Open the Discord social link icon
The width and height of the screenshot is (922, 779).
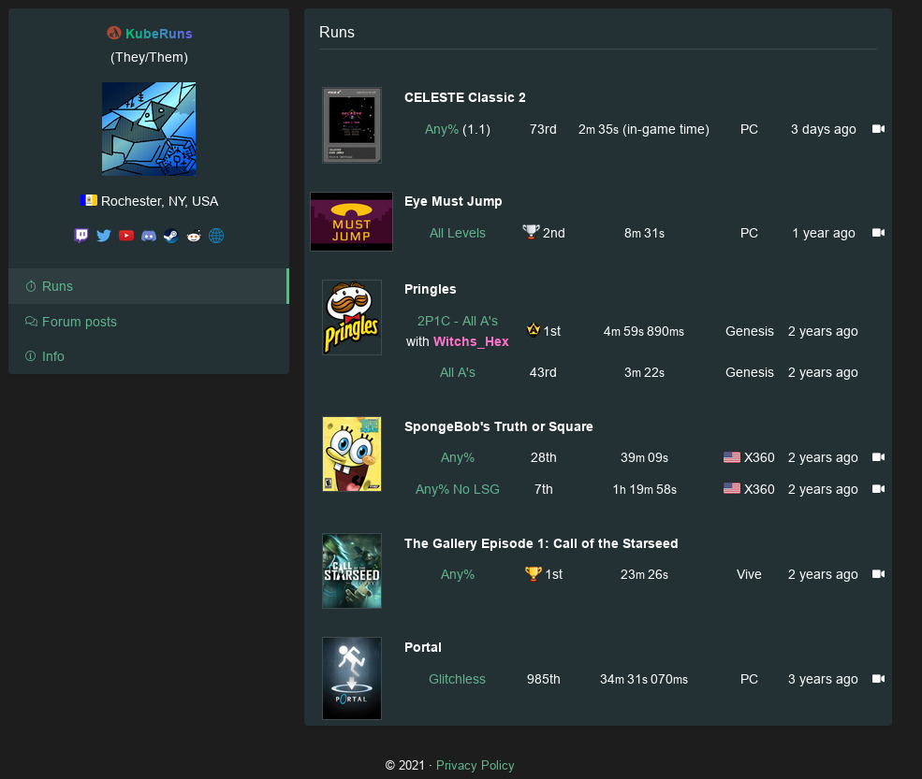[149, 236]
